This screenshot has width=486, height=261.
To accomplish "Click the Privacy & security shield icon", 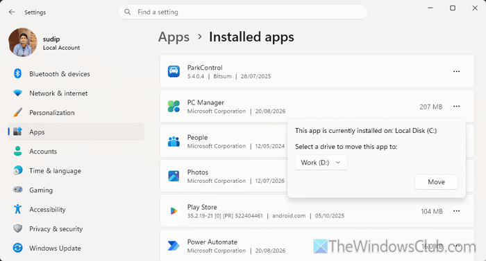I will [x=17, y=228].
